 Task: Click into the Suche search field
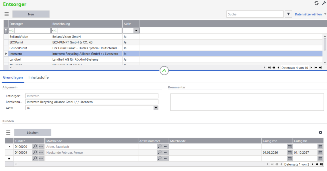(x=255, y=14)
